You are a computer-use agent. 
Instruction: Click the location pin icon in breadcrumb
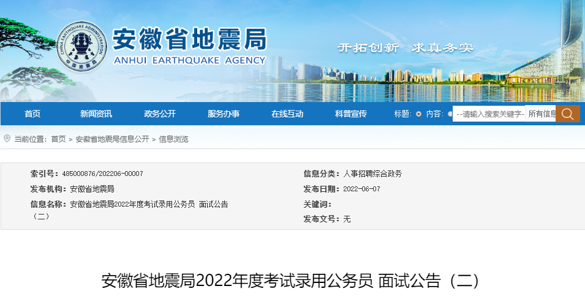7,139
